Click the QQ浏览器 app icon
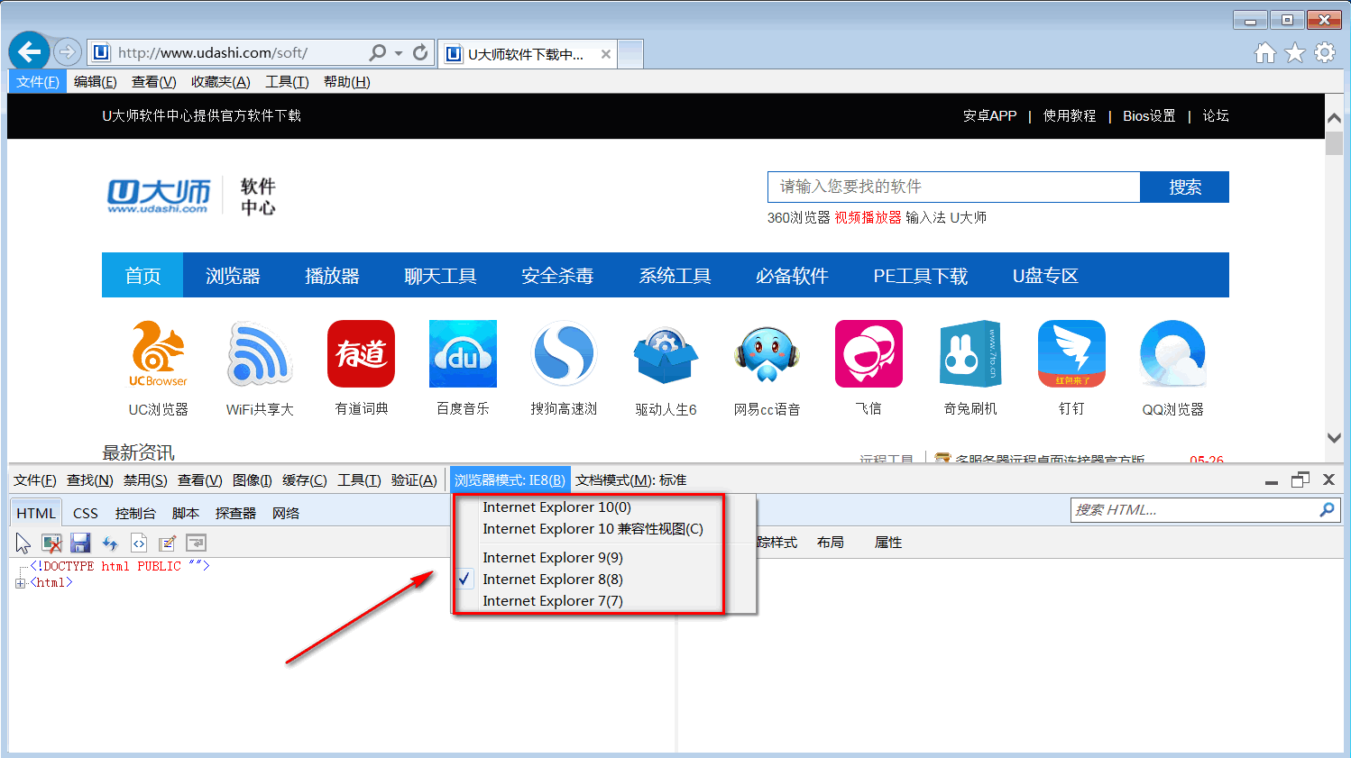 coord(1172,353)
